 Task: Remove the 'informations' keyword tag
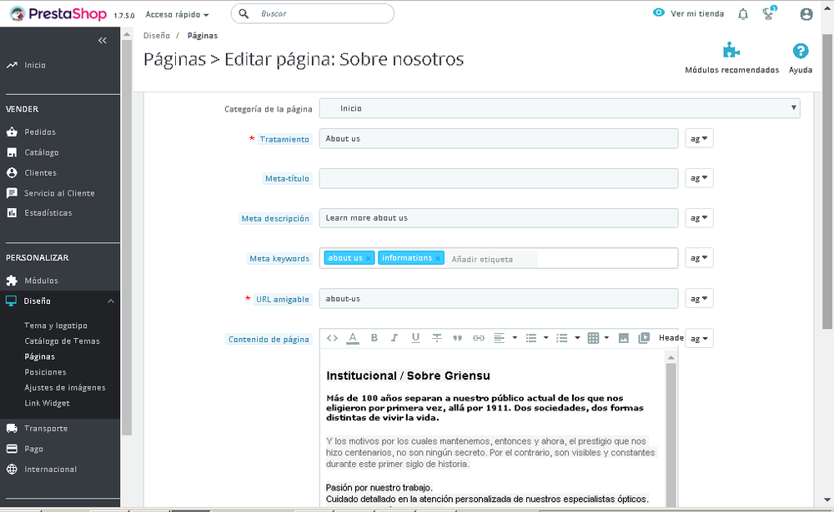pos(438,259)
